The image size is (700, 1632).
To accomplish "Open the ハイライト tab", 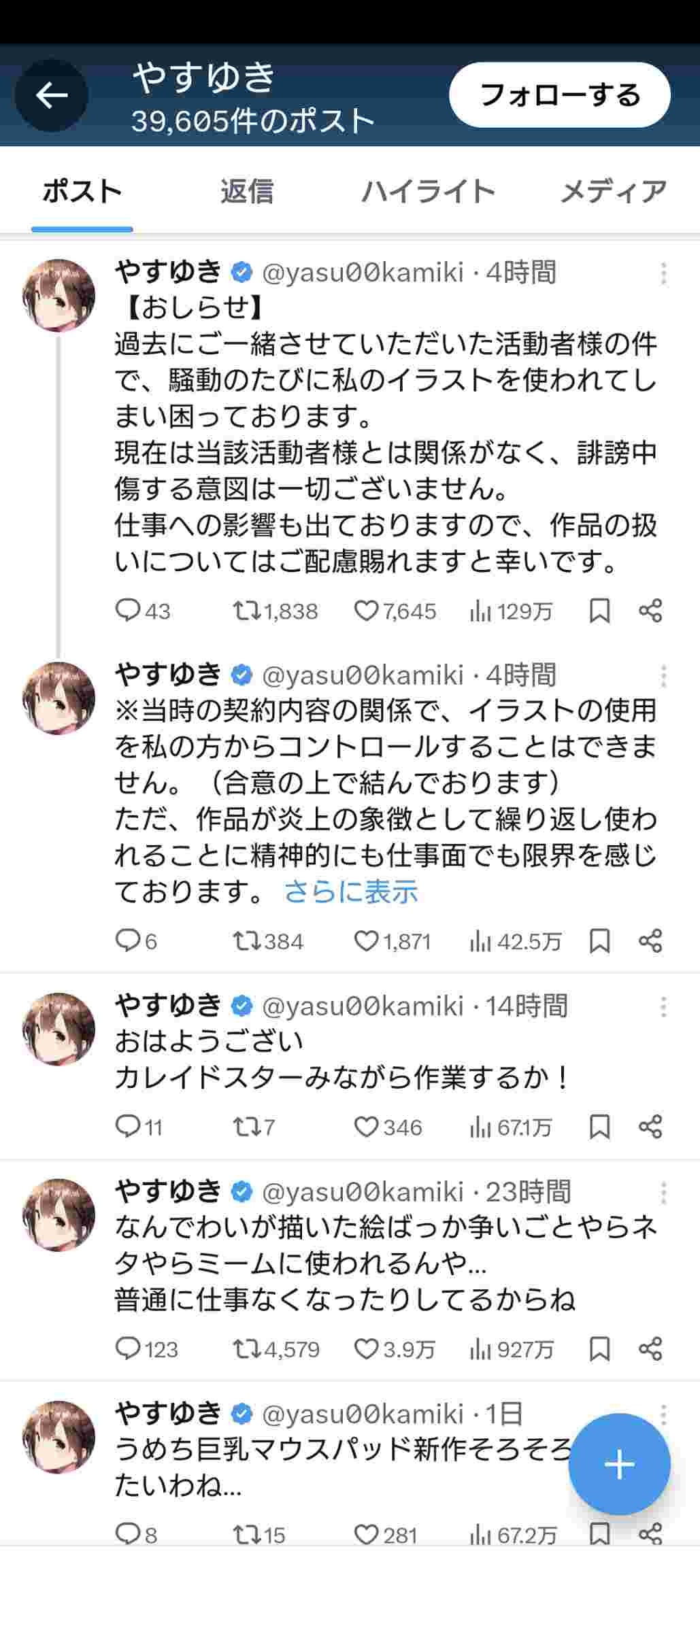I will point(428,192).
